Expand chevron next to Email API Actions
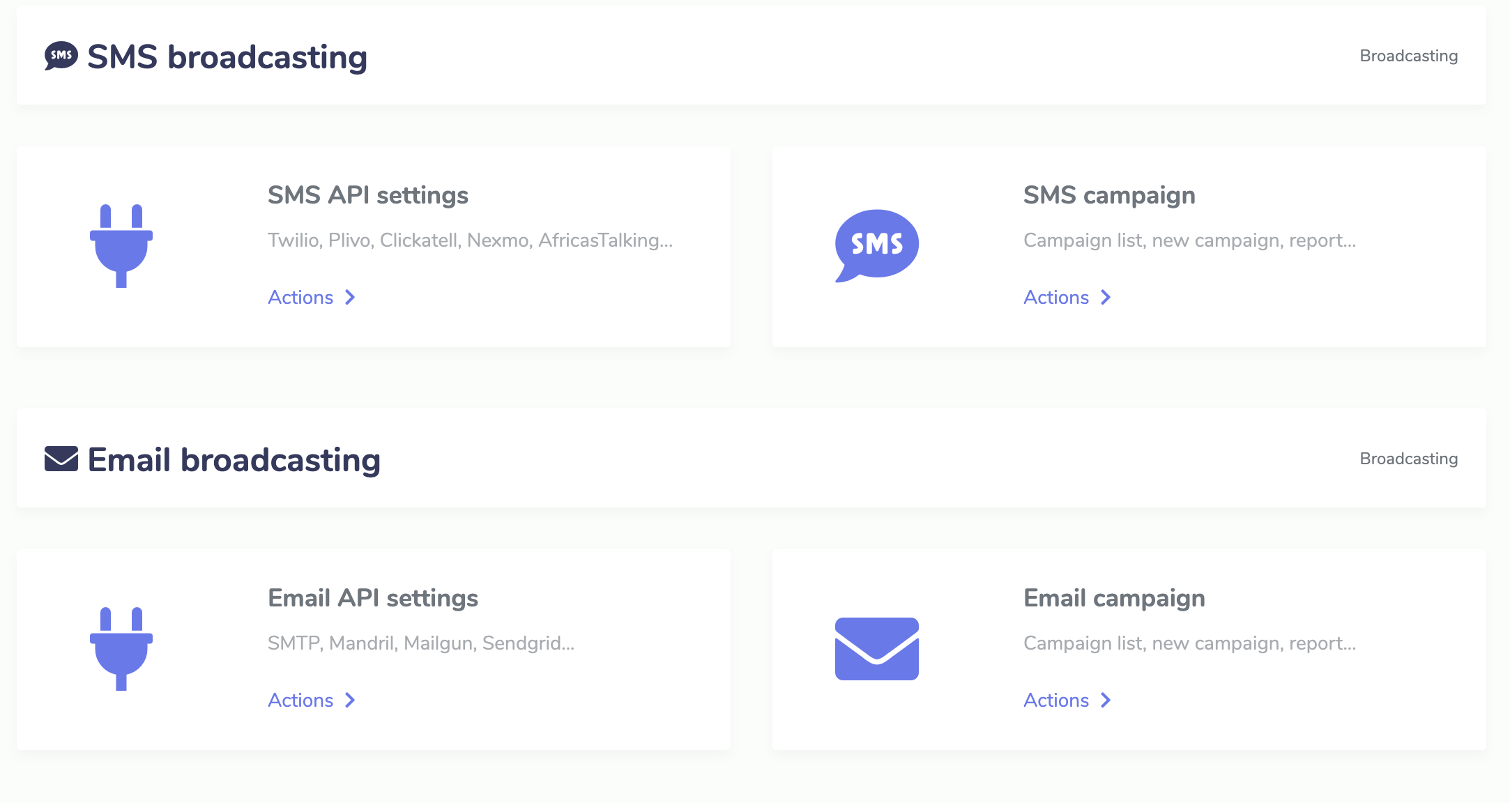This screenshot has width=1510, height=803. [x=350, y=701]
